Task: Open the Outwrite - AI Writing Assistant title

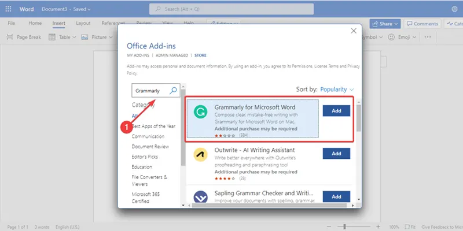Action: click(255, 150)
